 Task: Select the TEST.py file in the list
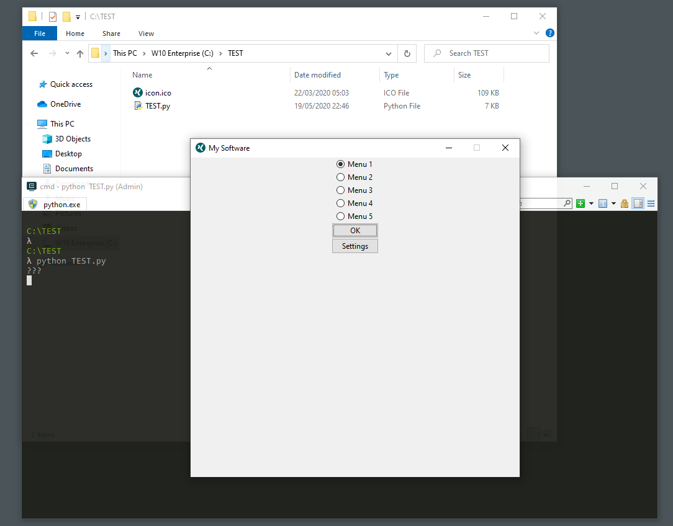tap(158, 106)
